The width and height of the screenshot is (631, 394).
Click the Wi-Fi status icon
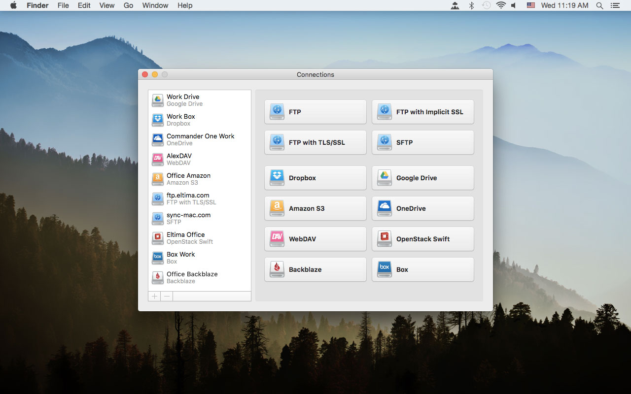click(501, 5)
